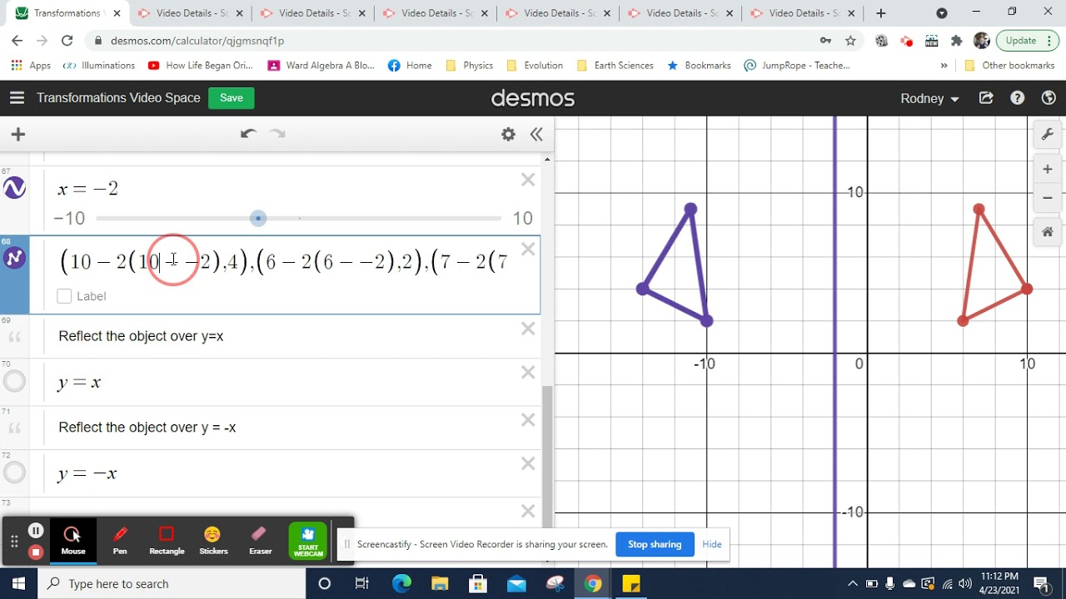Select the Screencastify Pen tool
The width and height of the screenshot is (1066, 599).
(120, 539)
